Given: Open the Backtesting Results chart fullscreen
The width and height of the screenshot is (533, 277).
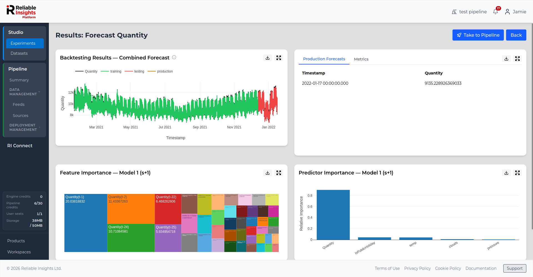Looking at the screenshot, I should pyautogui.click(x=279, y=58).
